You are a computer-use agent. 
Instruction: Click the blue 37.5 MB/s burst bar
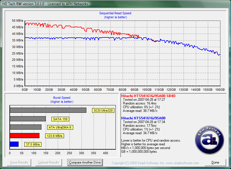tap(14, 144)
